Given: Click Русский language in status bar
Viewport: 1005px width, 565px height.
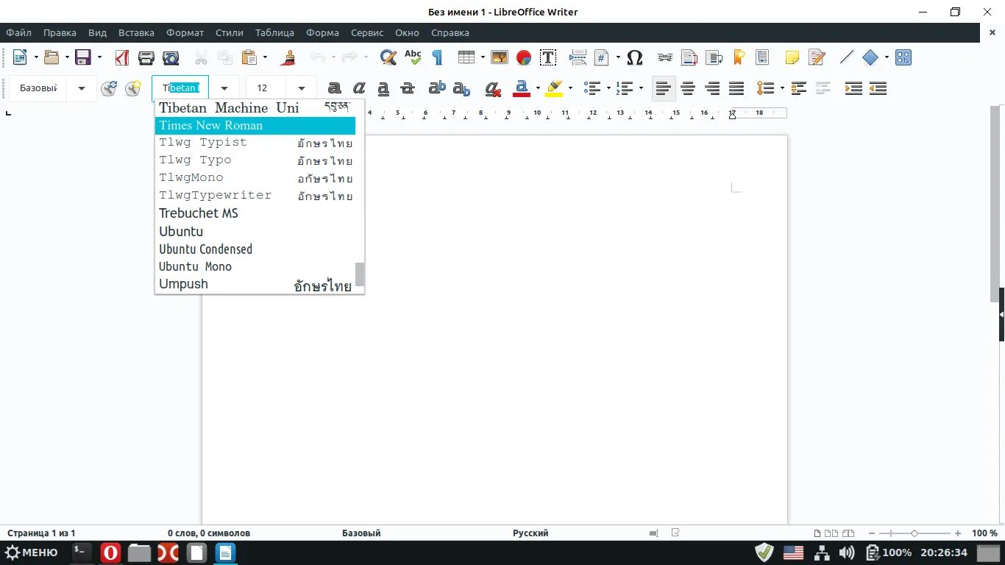Looking at the screenshot, I should click(x=530, y=533).
